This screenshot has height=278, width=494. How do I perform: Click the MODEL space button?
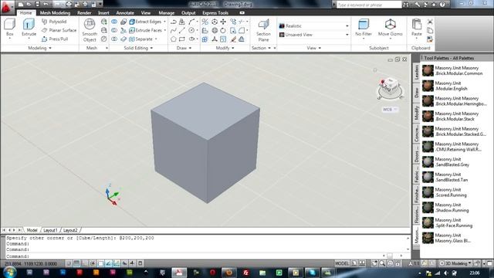click(x=342, y=263)
